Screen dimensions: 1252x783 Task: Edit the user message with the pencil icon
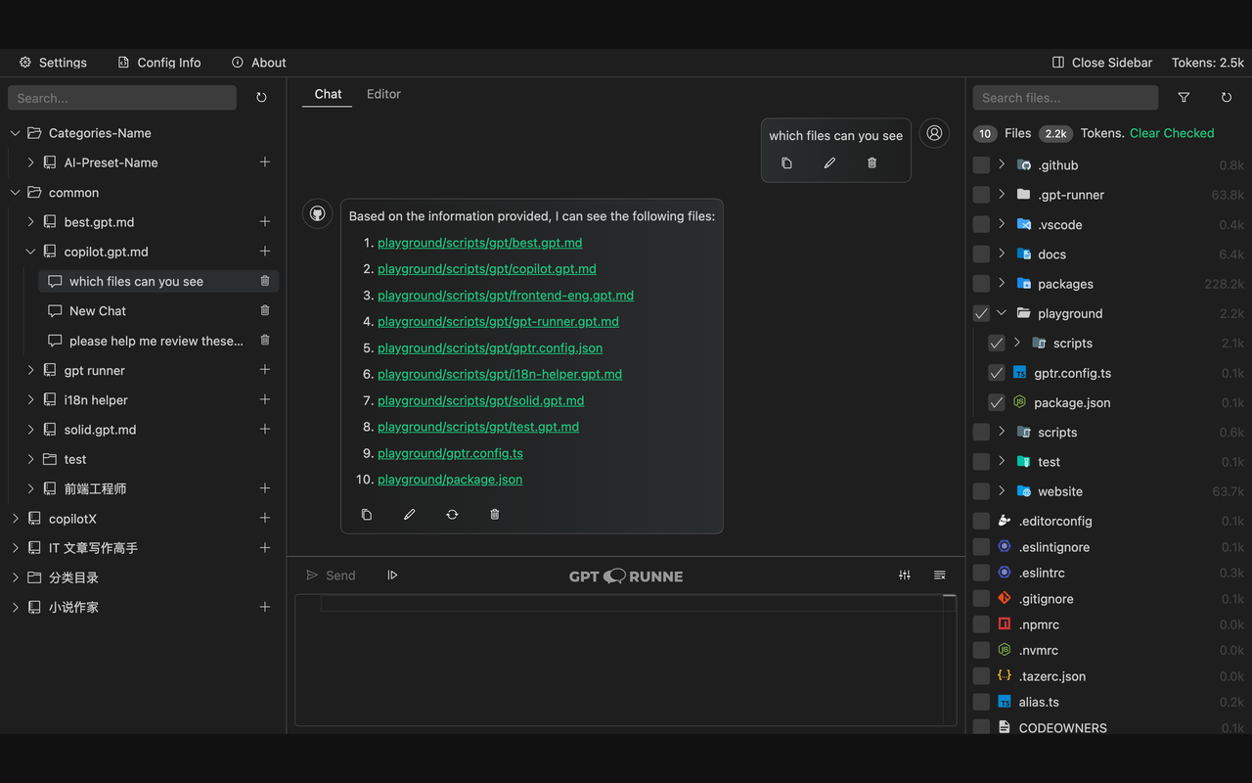[829, 163]
